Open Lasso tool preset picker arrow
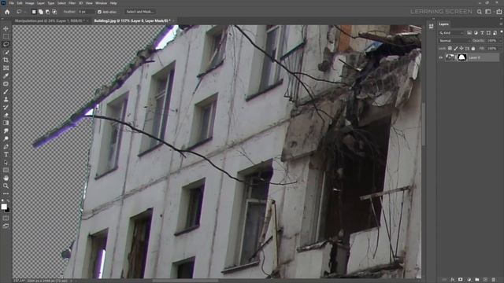This screenshot has height=283, width=504. point(24,12)
